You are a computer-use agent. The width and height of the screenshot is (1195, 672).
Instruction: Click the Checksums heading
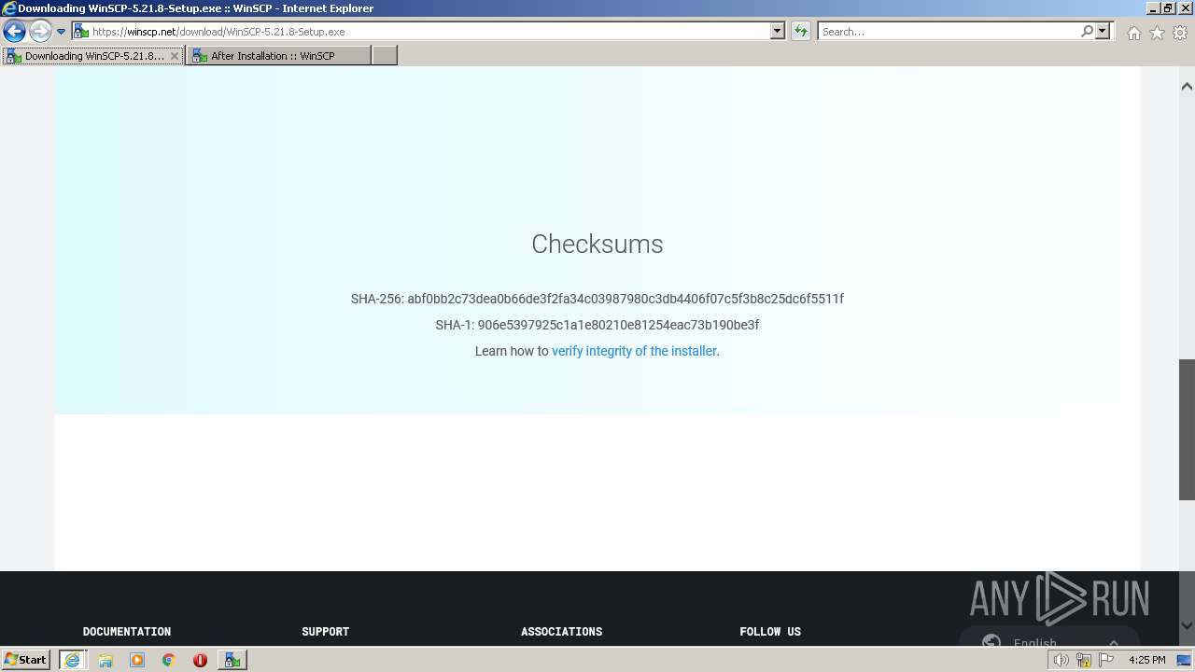click(597, 244)
